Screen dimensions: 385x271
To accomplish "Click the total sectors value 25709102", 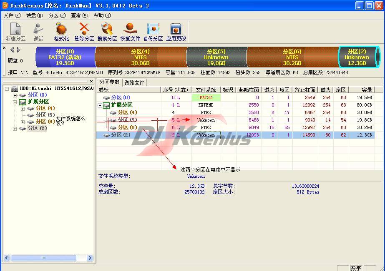I will (x=194, y=192).
